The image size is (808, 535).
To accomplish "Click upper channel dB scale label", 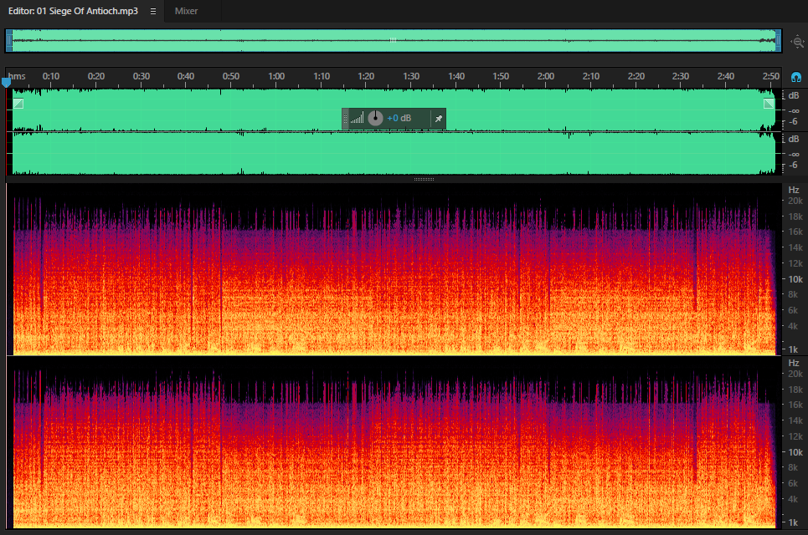I will tap(794, 95).
